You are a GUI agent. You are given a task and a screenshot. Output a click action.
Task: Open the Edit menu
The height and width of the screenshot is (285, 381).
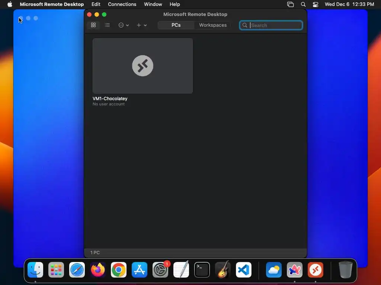96,4
